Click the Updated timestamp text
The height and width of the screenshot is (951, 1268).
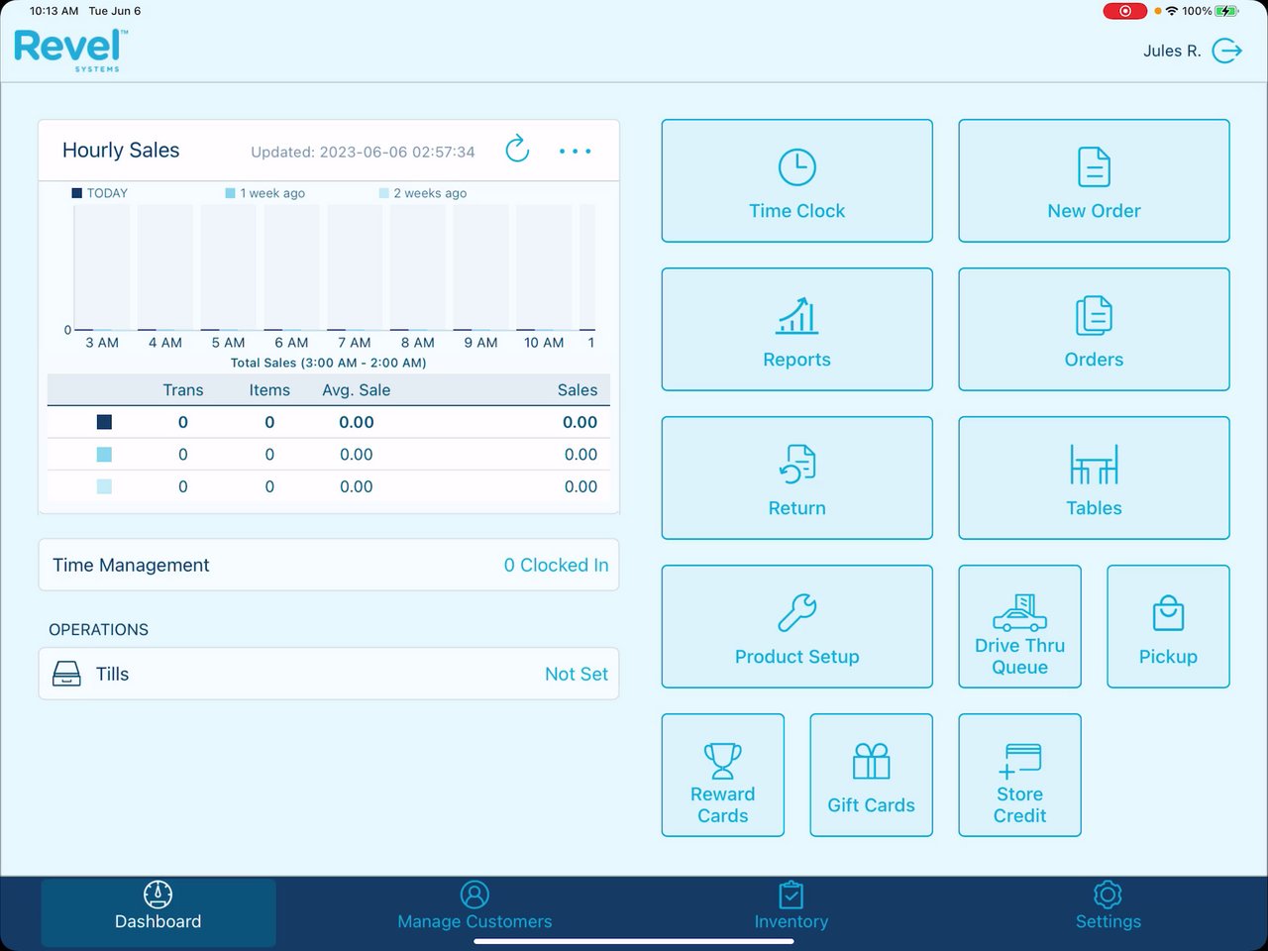363,152
